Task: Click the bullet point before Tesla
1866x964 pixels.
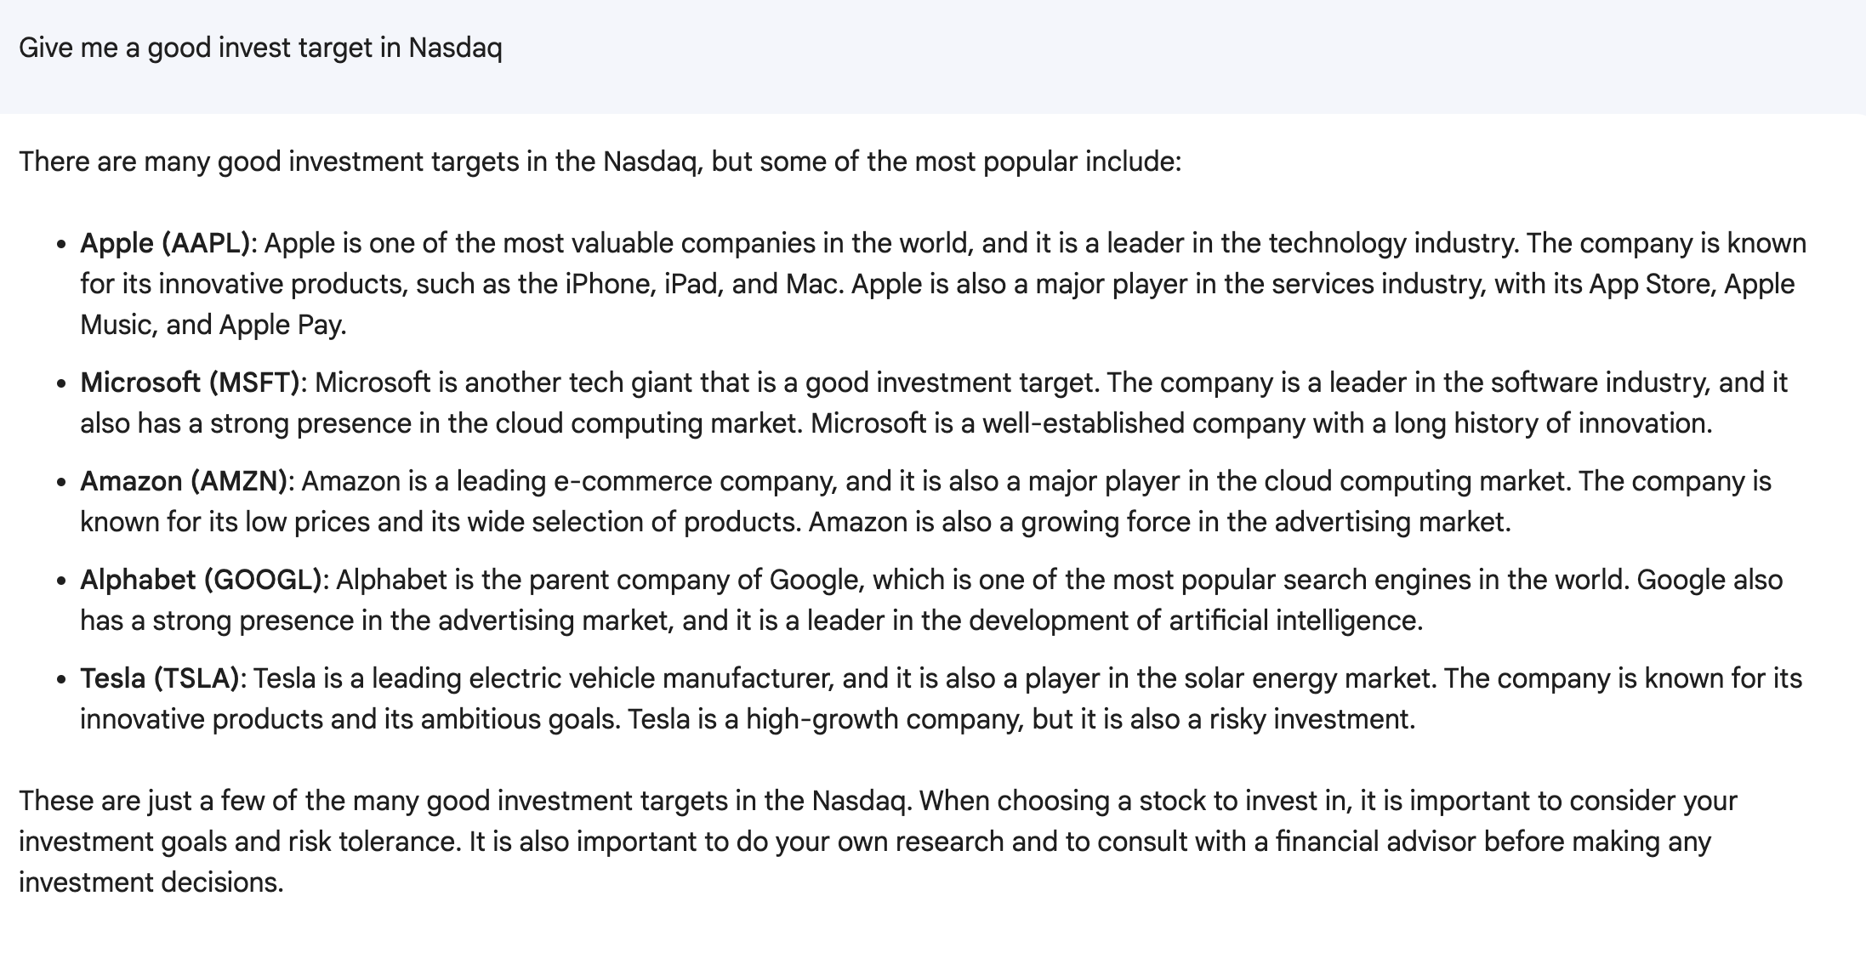Action: tap(60, 679)
